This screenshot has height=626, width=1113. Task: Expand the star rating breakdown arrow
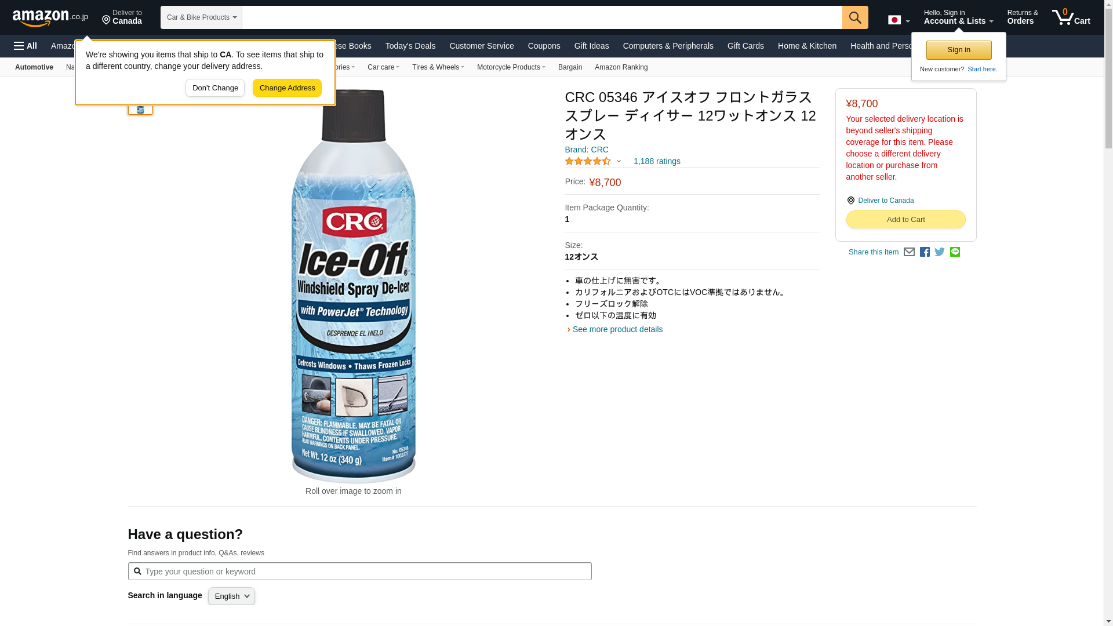(x=619, y=161)
